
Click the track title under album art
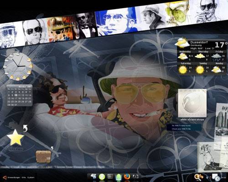tap(192, 120)
